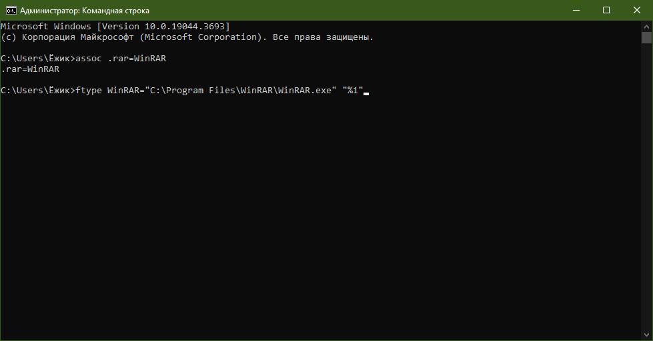Click the empty scrollbar track below thumb
653x341 pixels.
(647, 200)
